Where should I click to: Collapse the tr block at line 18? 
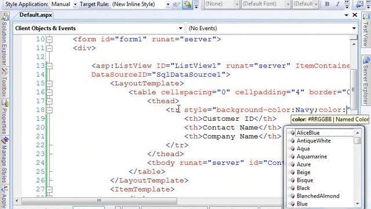pyautogui.click(x=49, y=110)
